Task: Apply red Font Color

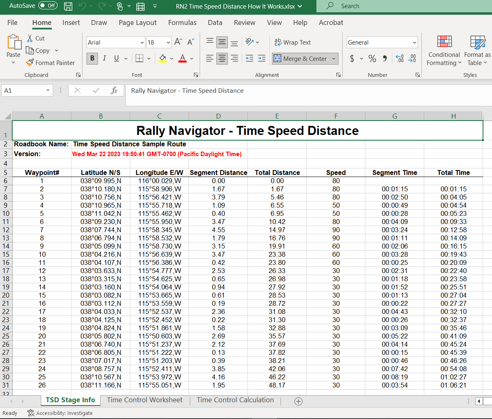Action: (183, 58)
